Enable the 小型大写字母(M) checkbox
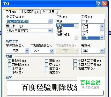The height and width of the screenshot is (97, 111). 75,61
